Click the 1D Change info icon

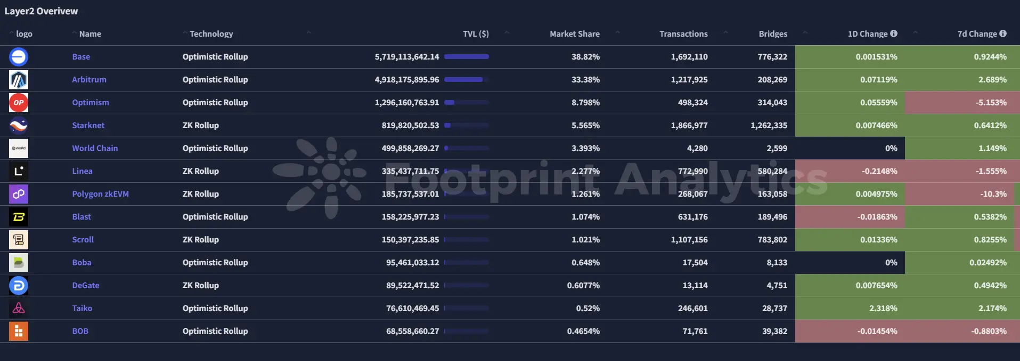pyautogui.click(x=894, y=33)
